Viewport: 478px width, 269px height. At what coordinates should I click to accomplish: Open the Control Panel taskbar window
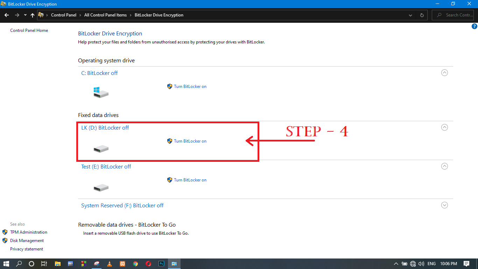point(174,264)
